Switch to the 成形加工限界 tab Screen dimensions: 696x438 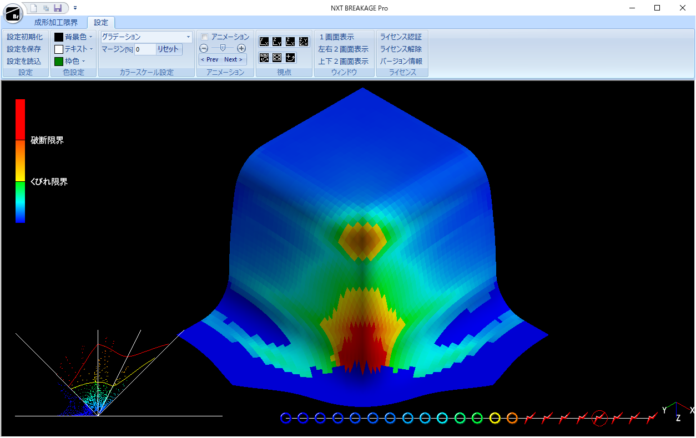coord(56,23)
